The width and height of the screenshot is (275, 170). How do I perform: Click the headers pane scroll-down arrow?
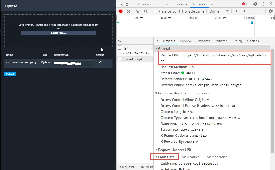click(x=273, y=168)
